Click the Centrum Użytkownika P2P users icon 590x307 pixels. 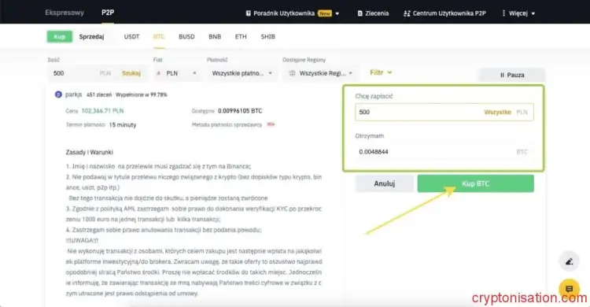(x=407, y=13)
